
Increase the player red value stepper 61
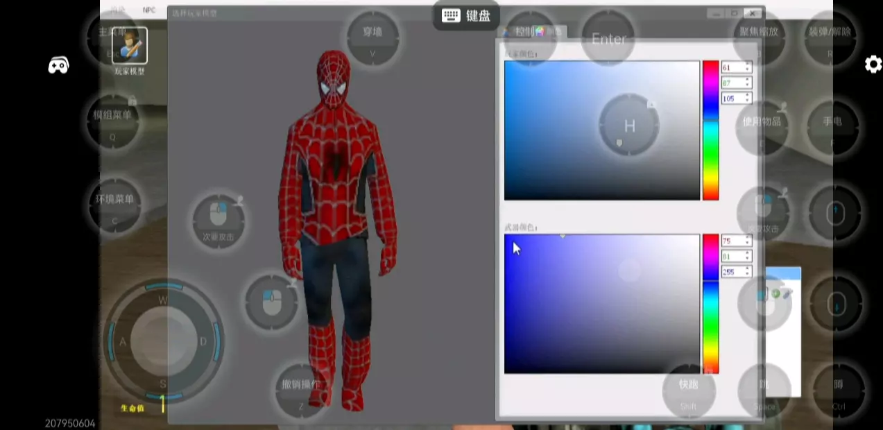tap(748, 64)
